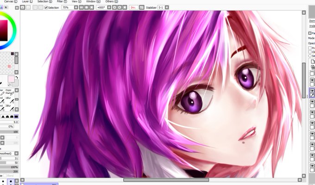Click the reset zoom button

(x=92, y=7)
